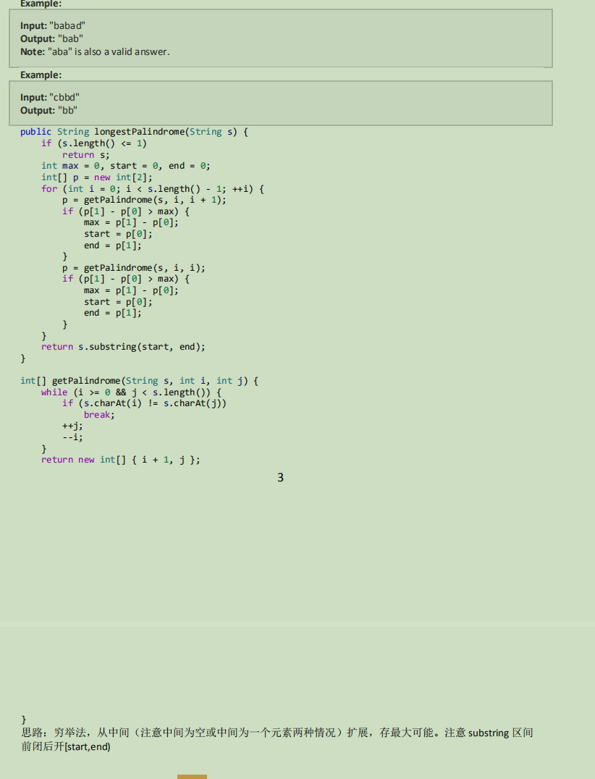Screen dimensions: 595x779
Task: Click the Chinese explanation line starting 思路
Action: point(277,733)
